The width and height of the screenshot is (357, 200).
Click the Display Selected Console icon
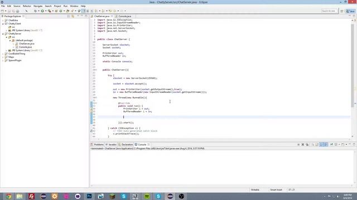pyautogui.click(x=336, y=144)
